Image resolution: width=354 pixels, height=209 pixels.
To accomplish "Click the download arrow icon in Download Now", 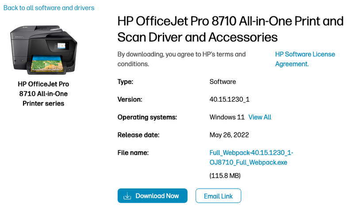I will coord(127,196).
